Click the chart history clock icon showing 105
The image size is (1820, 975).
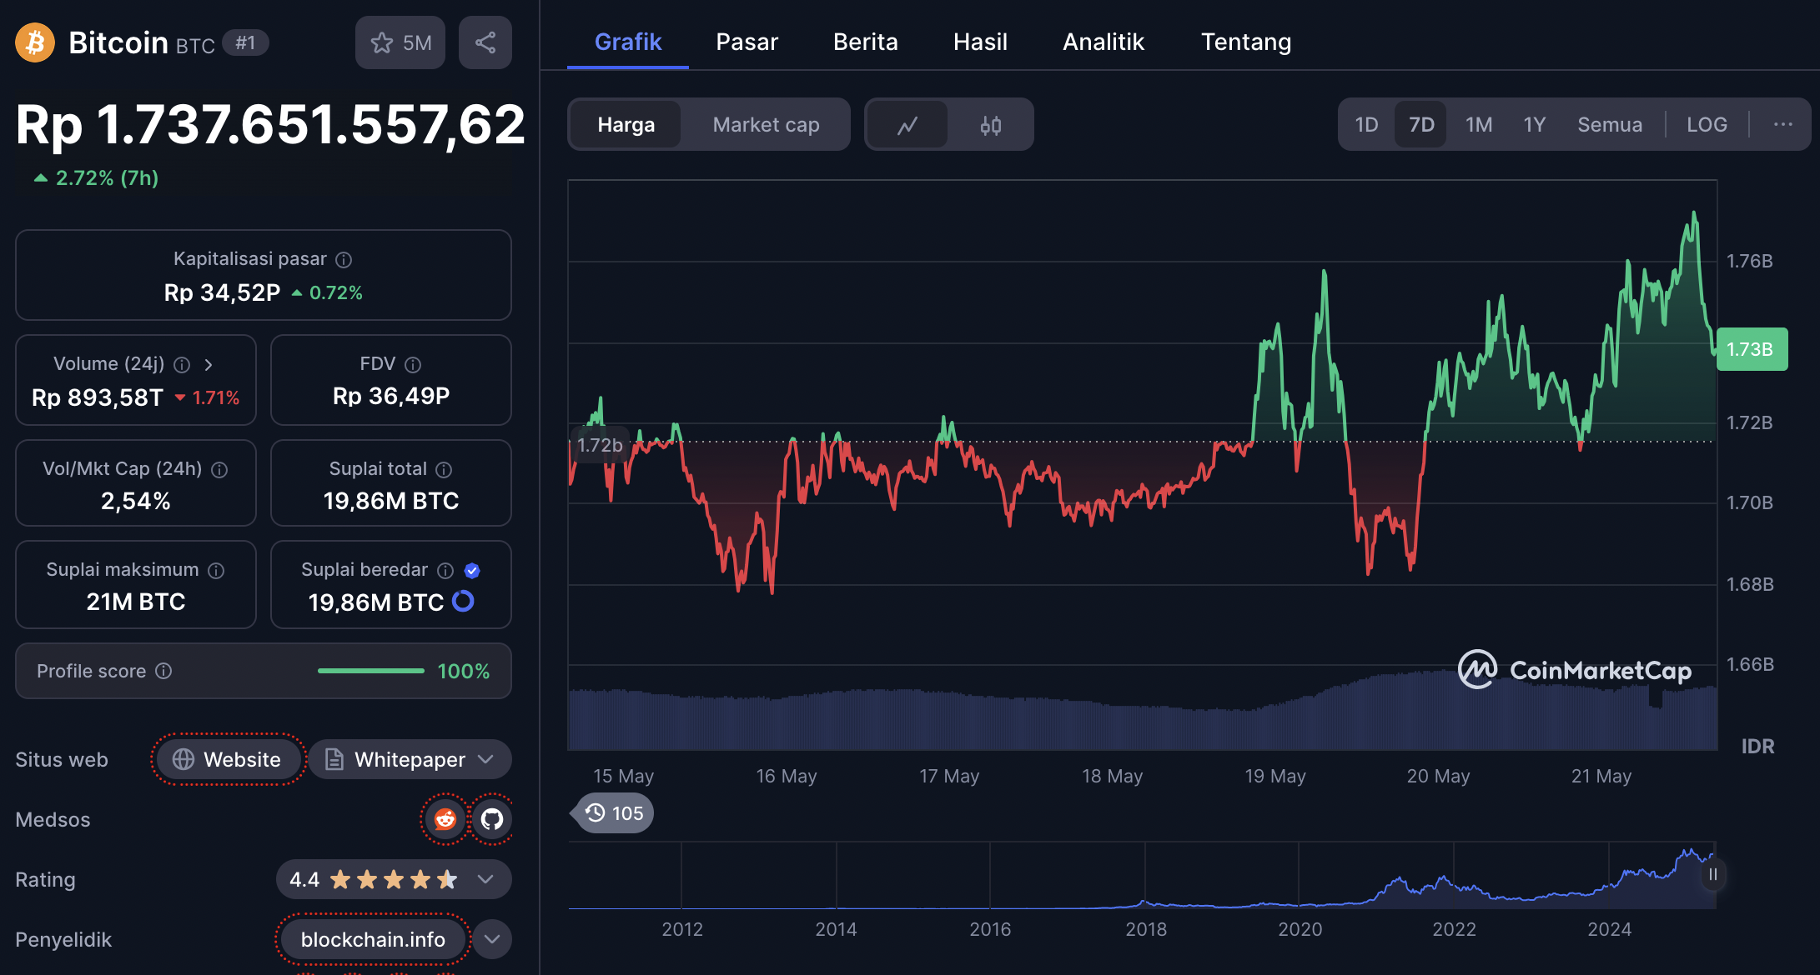(x=596, y=812)
